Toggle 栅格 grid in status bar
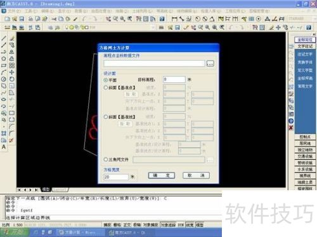Screen dimensions: 317x237 click(x=117, y=225)
